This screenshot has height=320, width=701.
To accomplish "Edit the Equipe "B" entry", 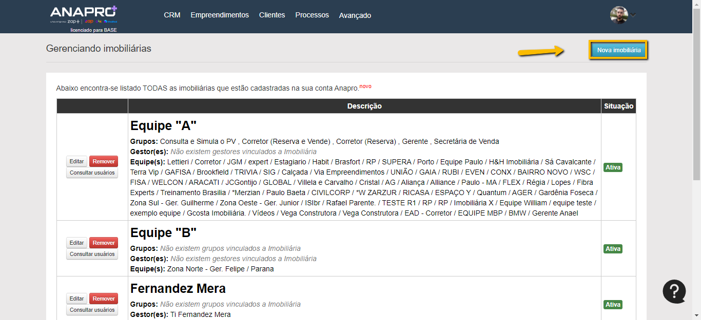I will point(76,243).
